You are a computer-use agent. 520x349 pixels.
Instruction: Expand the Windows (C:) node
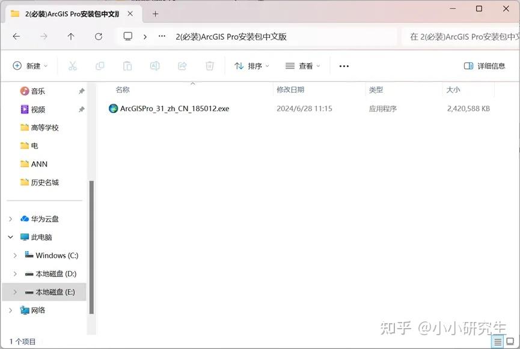coord(15,255)
